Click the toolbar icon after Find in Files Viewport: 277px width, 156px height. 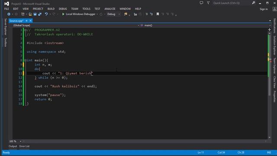point(135,14)
